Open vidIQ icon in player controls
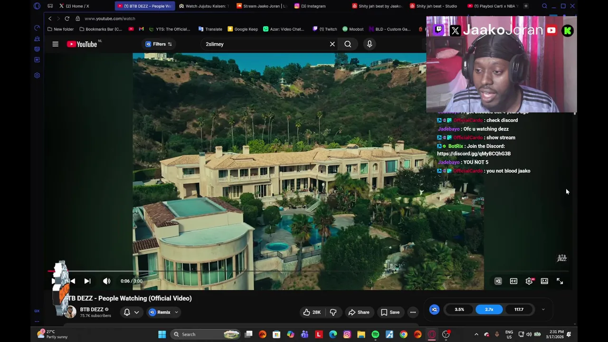 498,281
